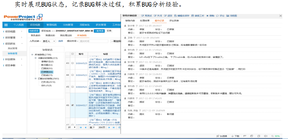Image resolution: width=288 pixels, height=139 pixels.
Task: Click user avatar icon beside 先锋_李振 entry
Action: [x=125, y=111]
